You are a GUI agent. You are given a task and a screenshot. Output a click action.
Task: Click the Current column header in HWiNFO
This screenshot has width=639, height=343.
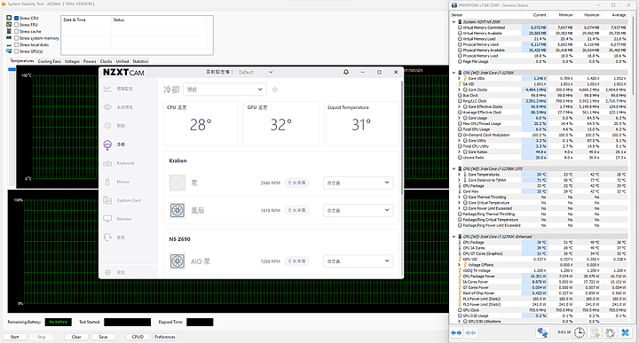tap(540, 15)
